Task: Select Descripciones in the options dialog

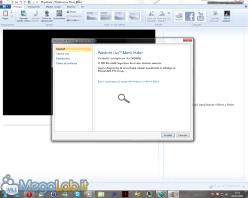Action: [63, 58]
